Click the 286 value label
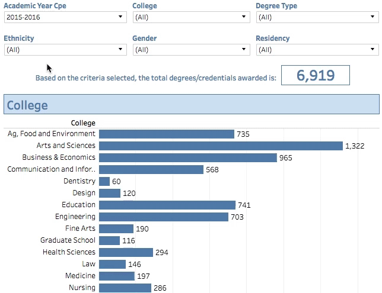This screenshot has width=382, height=293. [x=160, y=288]
